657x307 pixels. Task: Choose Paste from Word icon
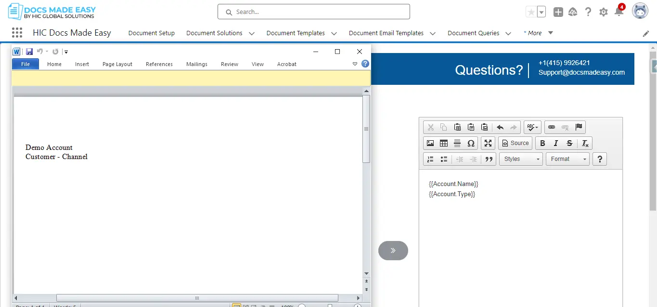click(485, 127)
